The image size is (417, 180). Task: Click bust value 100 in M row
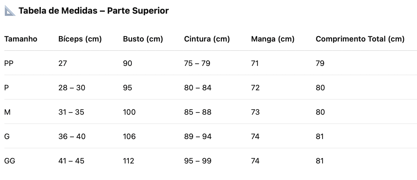pos(129,112)
